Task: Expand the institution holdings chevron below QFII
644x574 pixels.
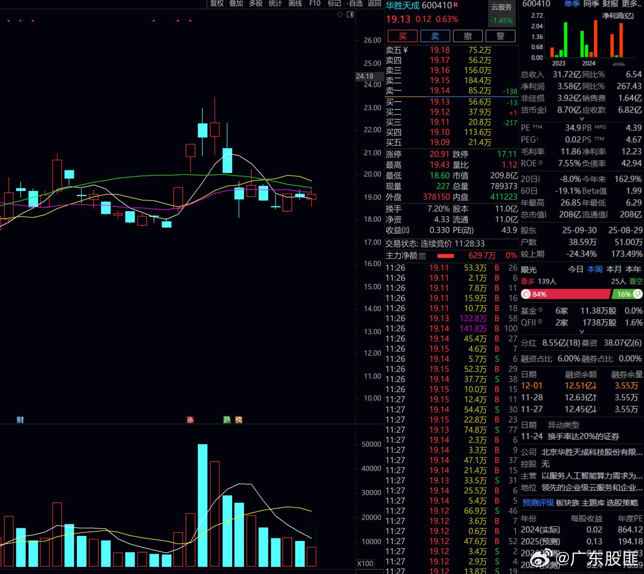Action: pos(582,332)
